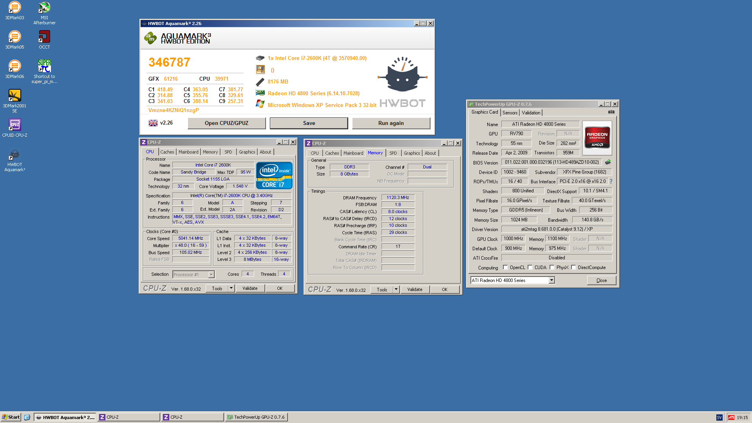Click Validate in the left CPU-Z window

pyautogui.click(x=250, y=289)
